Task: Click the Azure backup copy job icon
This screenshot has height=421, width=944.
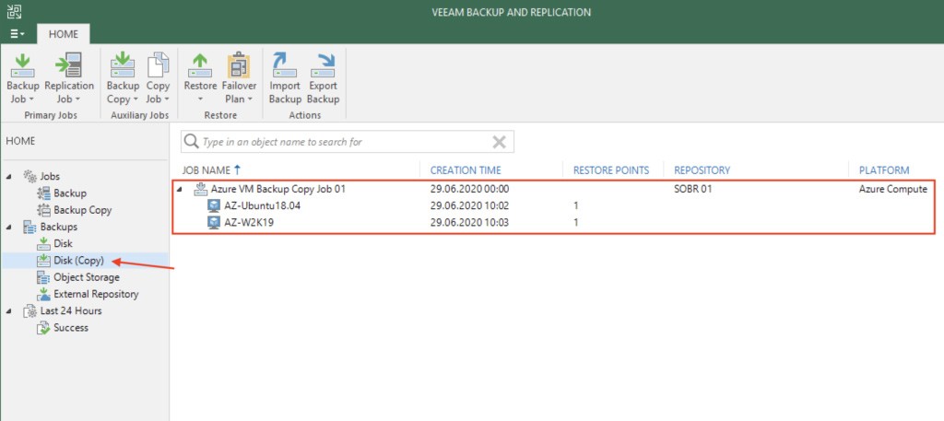Action: [200, 189]
